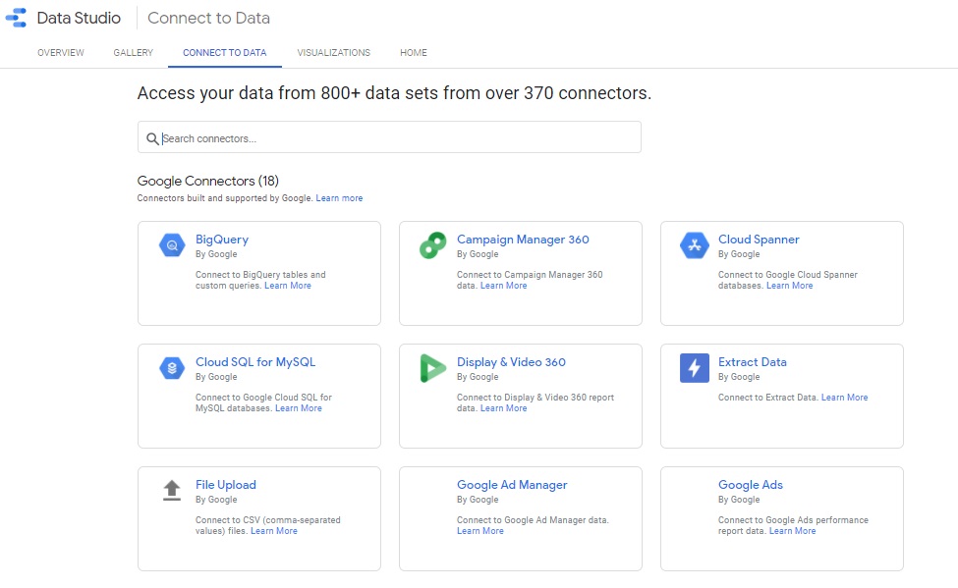This screenshot has width=958, height=588.
Task: Click the search magnifier icon
Action: point(152,138)
